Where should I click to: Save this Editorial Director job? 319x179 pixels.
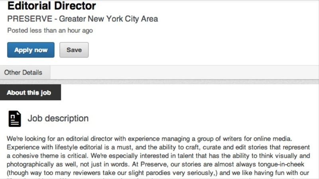tap(74, 50)
